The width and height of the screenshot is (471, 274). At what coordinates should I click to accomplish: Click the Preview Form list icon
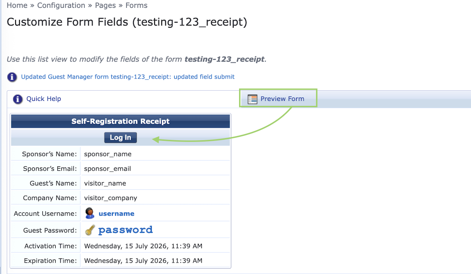click(x=253, y=99)
